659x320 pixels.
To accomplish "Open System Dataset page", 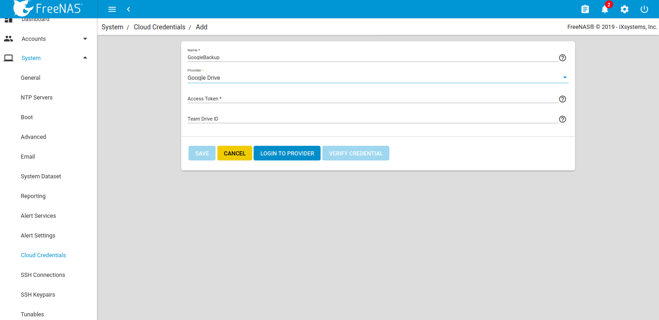I will 41,177.
